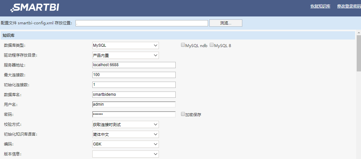
Task: Open the empty 版本信息 dropdown
Action: point(126,154)
